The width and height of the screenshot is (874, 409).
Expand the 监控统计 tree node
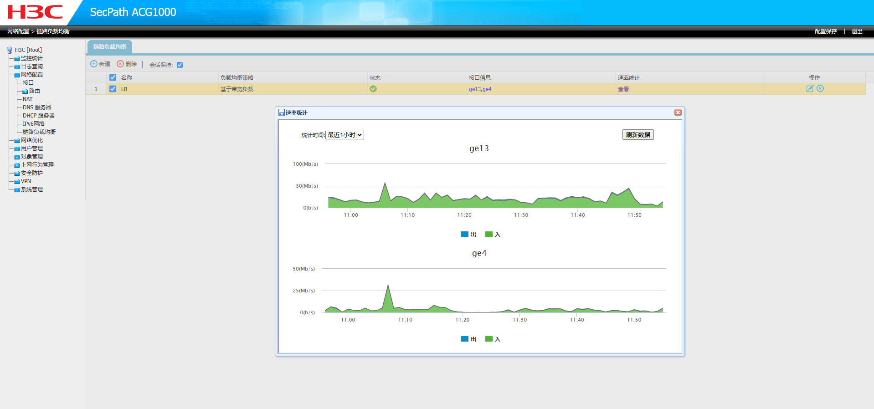[x=17, y=59]
